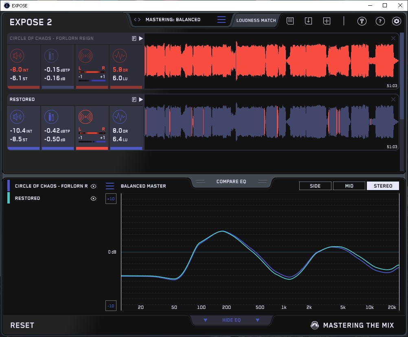Viewport: 408px width, 337px height.
Task: Click the peak meter icon for Restored track
Action: point(51,117)
